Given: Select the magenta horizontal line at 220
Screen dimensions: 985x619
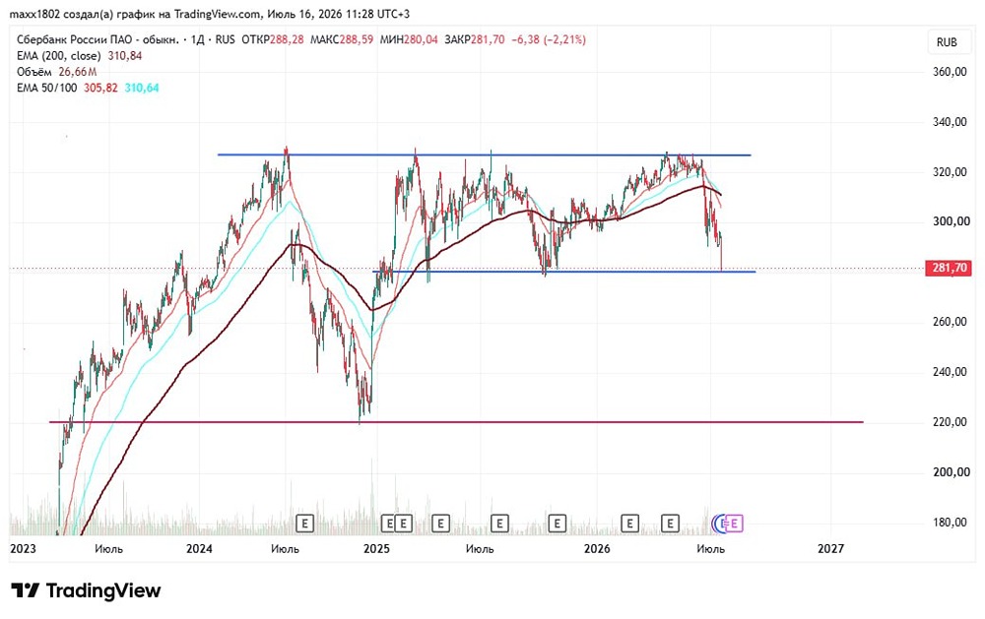Looking at the screenshot, I should coord(456,422).
